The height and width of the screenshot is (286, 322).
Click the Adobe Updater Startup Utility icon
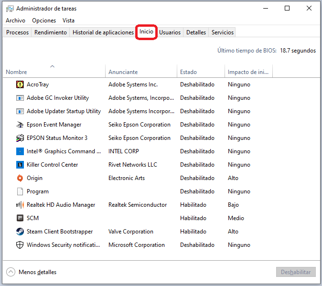click(x=20, y=111)
